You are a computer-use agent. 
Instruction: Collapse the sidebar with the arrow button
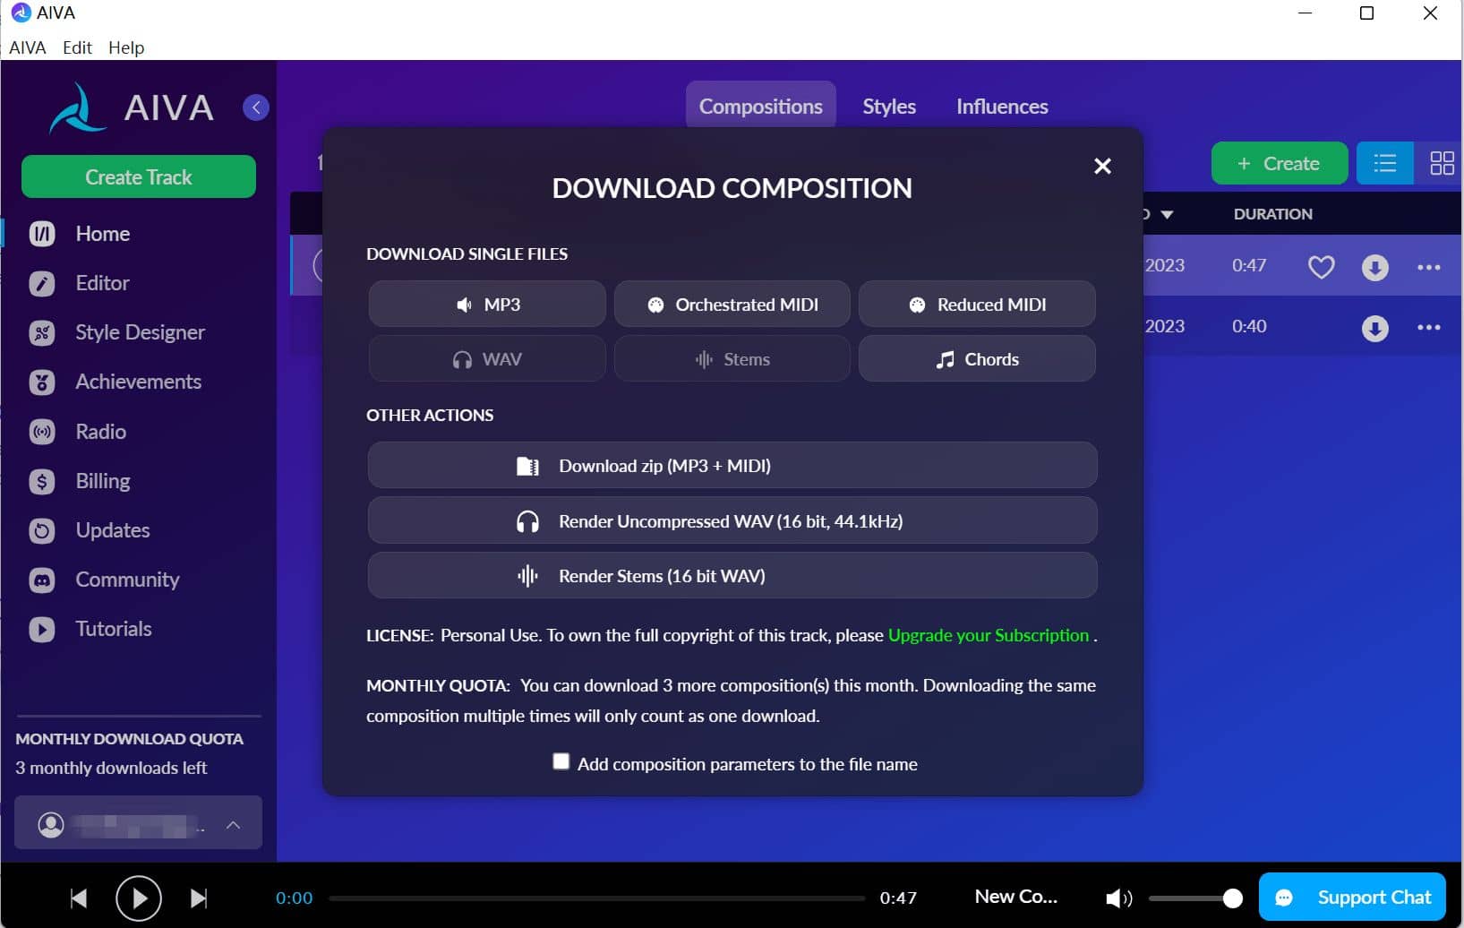point(256,107)
